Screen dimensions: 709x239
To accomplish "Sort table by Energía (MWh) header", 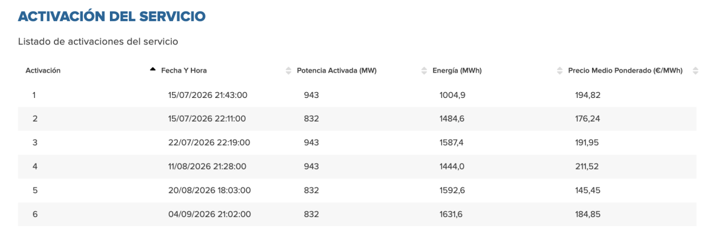I will (457, 71).
